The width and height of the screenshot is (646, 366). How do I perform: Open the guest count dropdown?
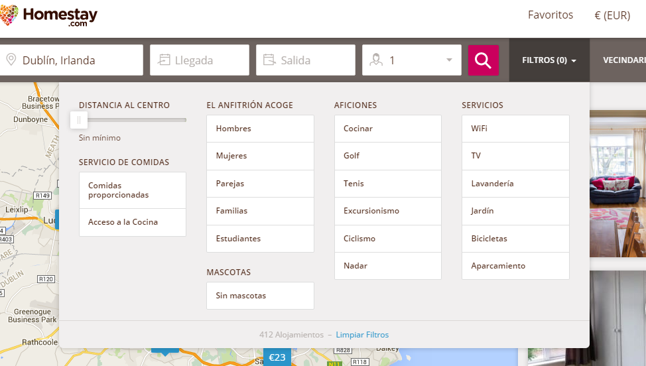click(448, 60)
